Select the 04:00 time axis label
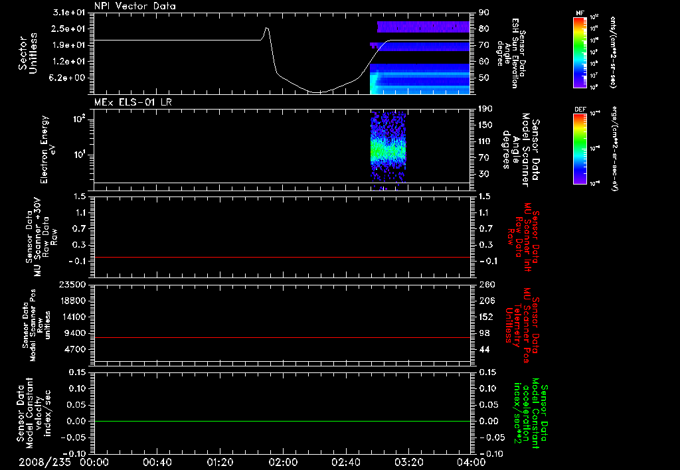 (471, 462)
